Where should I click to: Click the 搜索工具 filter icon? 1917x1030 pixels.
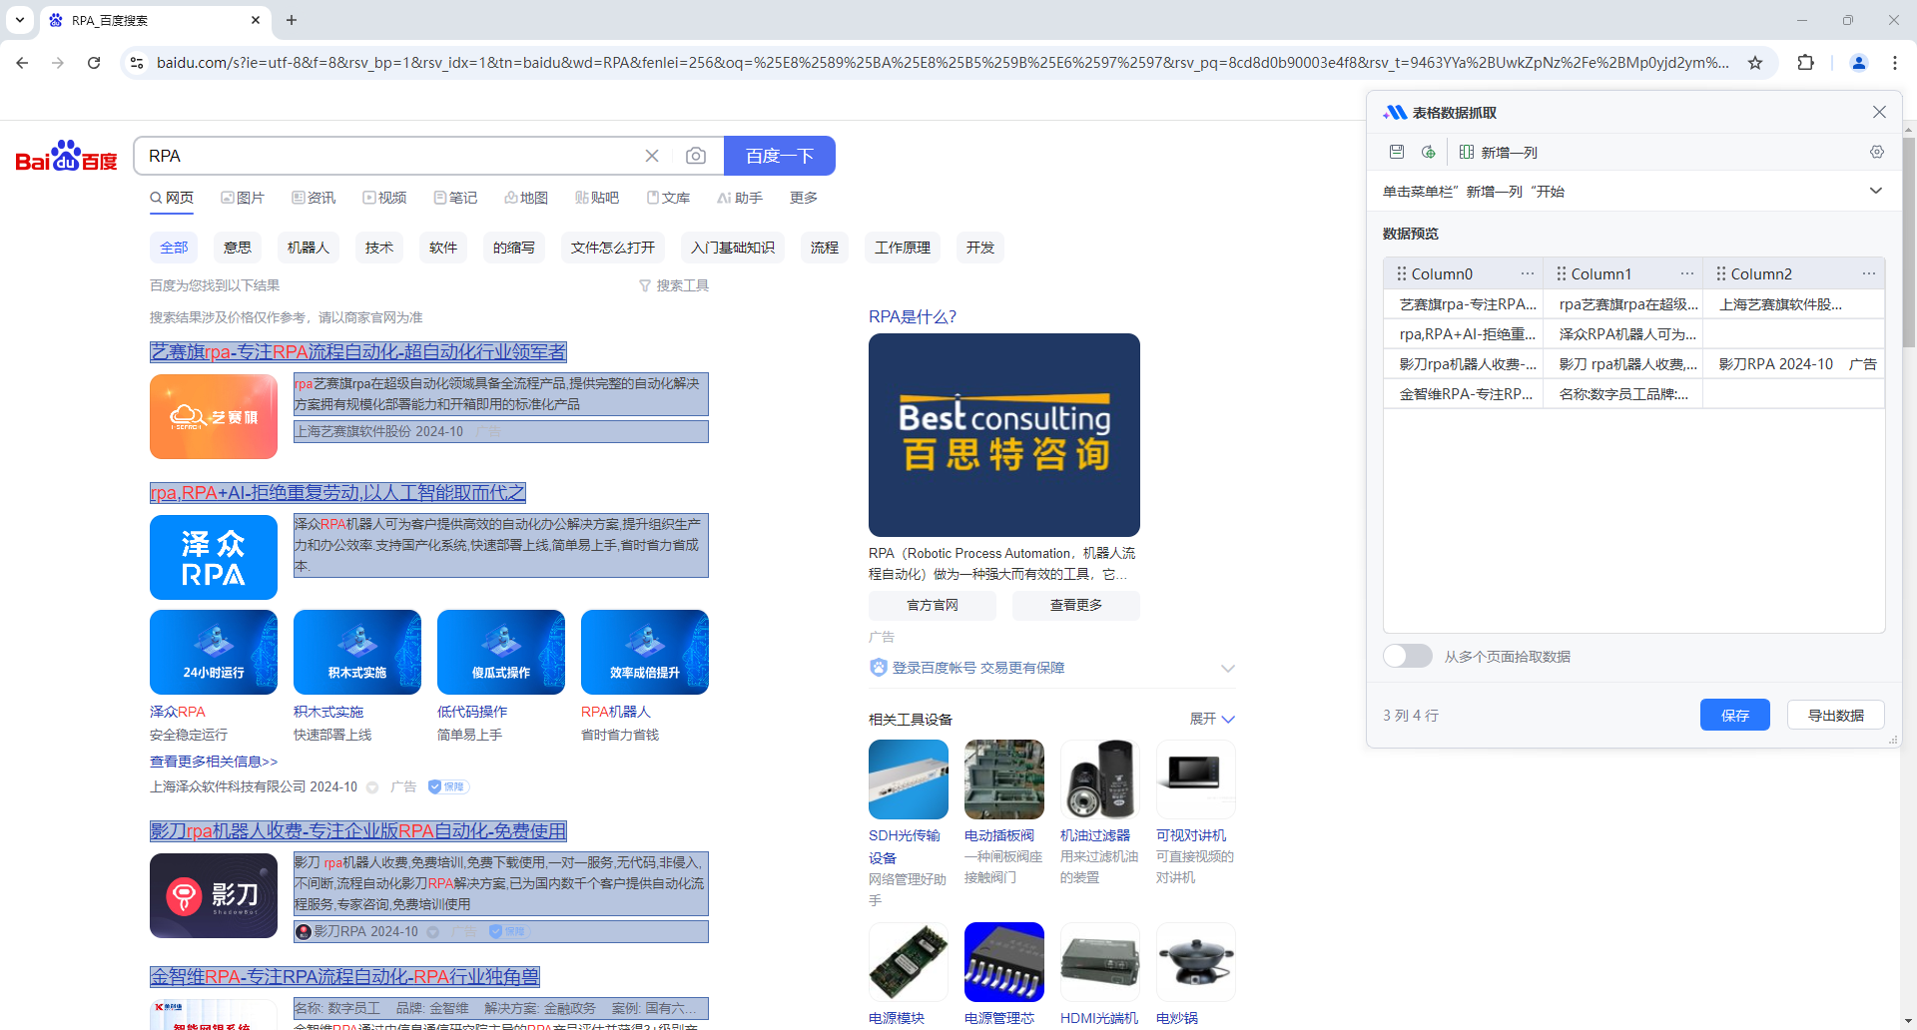coord(646,285)
